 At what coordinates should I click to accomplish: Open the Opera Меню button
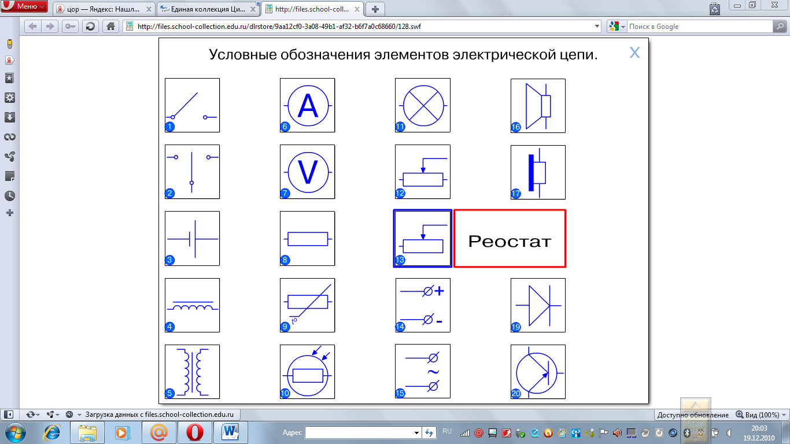pos(25,6)
